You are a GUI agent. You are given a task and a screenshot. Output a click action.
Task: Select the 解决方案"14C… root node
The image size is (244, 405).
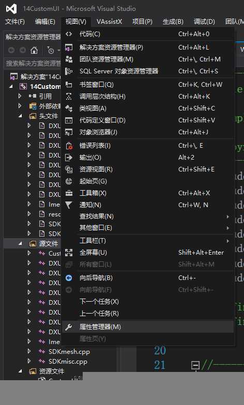(40, 76)
